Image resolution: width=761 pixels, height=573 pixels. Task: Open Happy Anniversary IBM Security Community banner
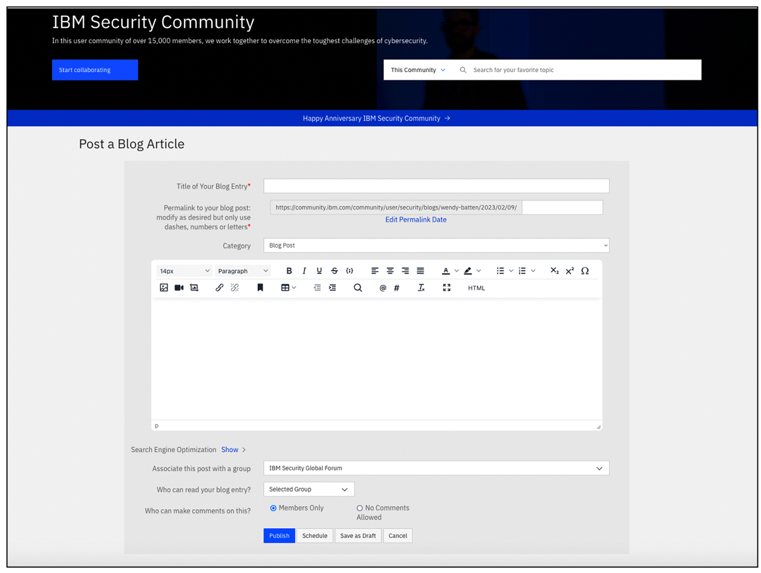377,118
